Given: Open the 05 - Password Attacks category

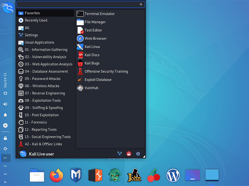Looking at the screenshot, I should [x=43, y=79].
